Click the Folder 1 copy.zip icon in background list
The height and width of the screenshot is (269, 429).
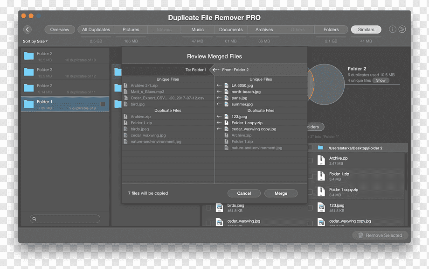321,192
